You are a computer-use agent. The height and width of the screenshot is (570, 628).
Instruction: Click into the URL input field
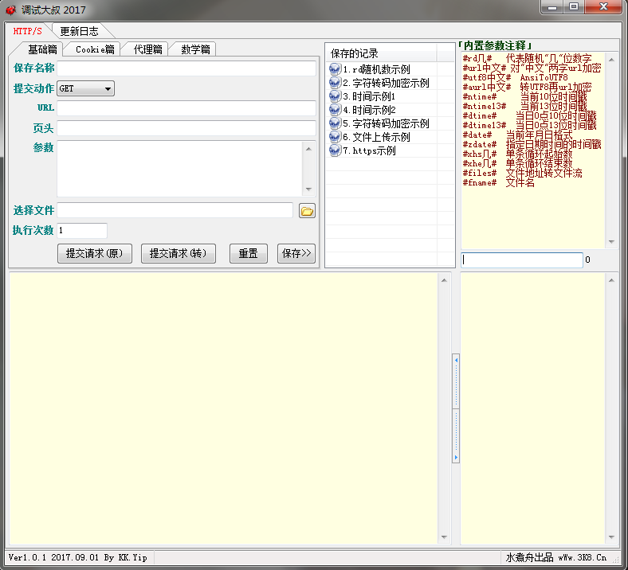click(186, 108)
